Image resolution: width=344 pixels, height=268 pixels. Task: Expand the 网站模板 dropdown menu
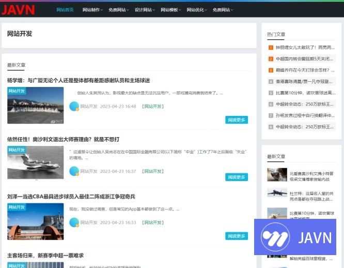170,10
